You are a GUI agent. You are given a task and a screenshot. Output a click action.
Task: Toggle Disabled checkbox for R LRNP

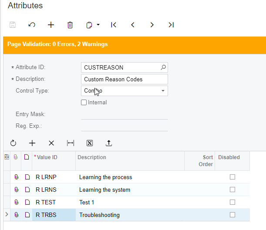point(232,177)
